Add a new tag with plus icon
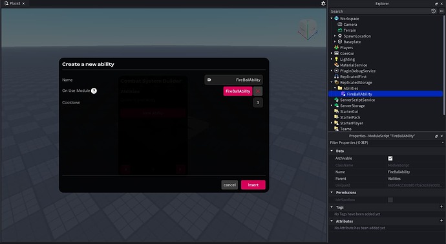The height and width of the screenshot is (244, 446). click(441, 206)
